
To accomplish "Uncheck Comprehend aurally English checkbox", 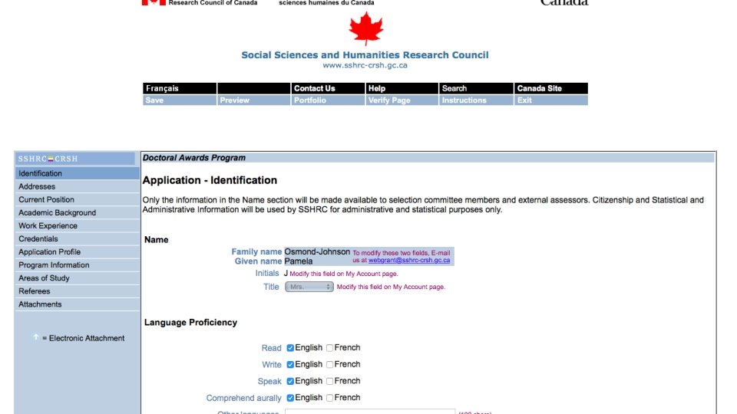I will pos(290,398).
